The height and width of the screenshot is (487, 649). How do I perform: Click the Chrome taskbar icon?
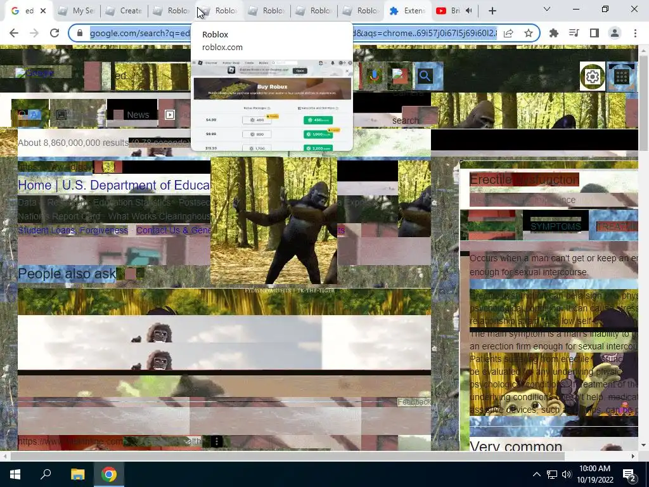[x=109, y=474]
